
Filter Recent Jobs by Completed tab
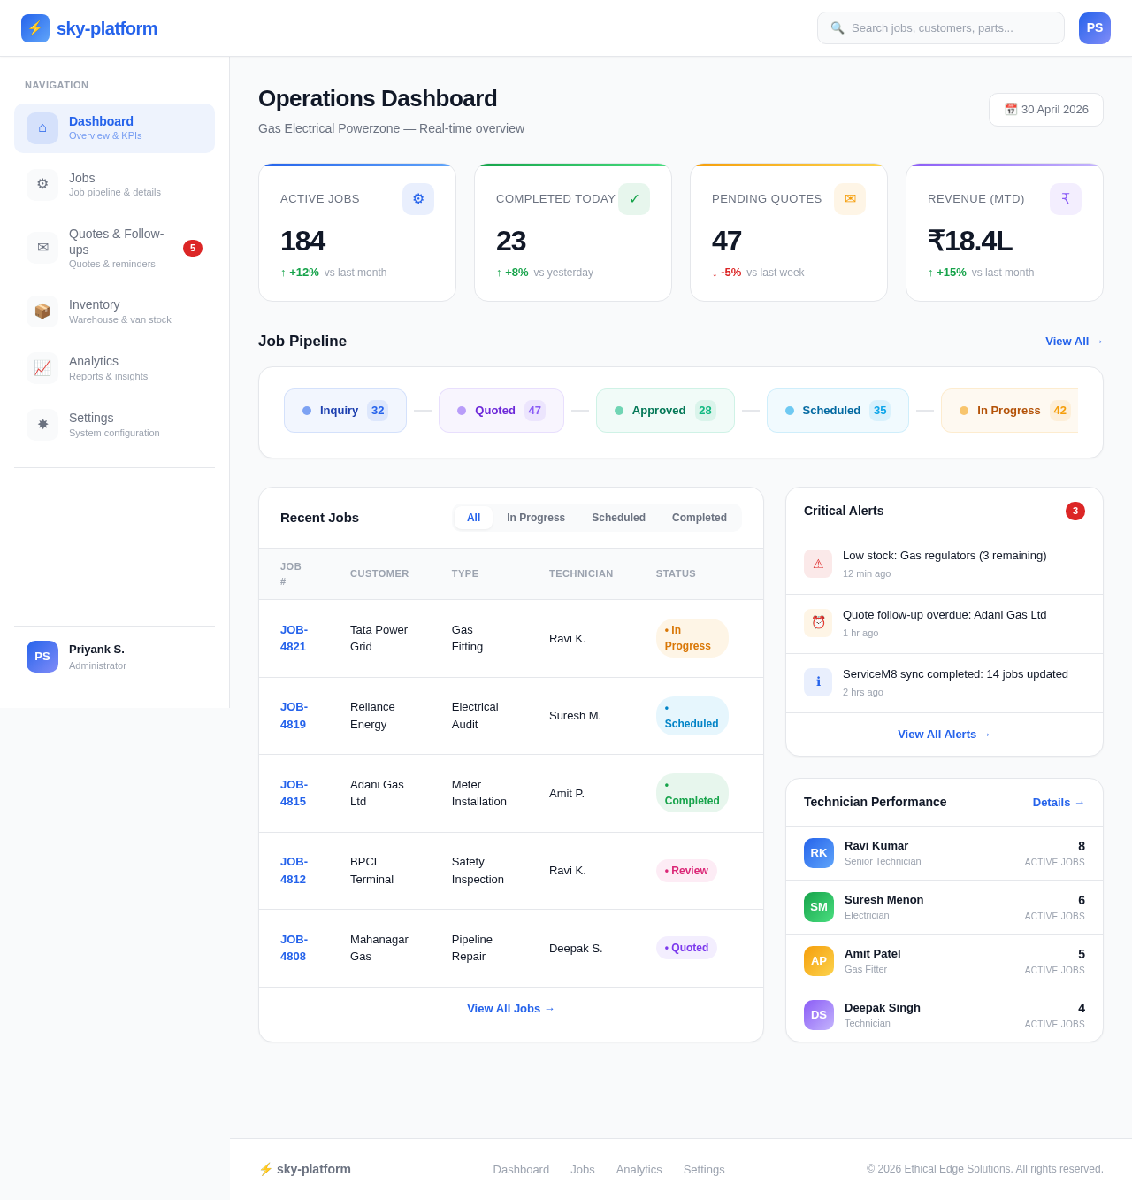[x=700, y=518]
